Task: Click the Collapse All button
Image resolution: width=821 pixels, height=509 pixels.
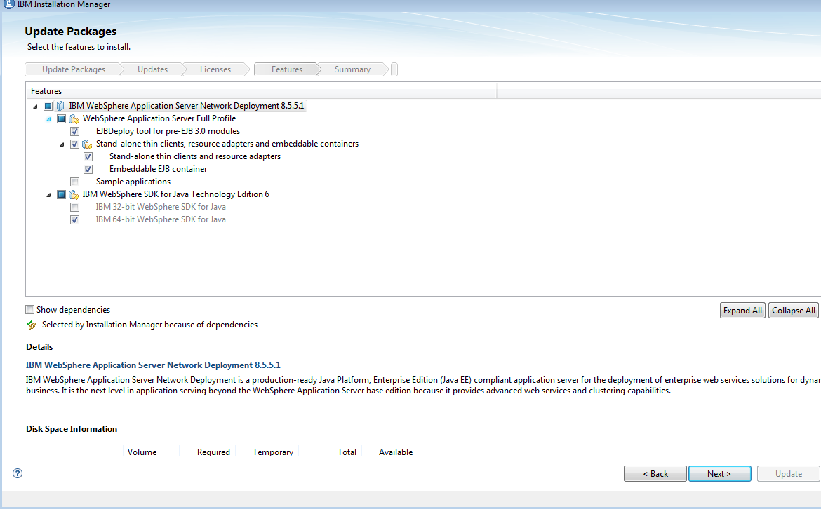Action: [x=793, y=310]
